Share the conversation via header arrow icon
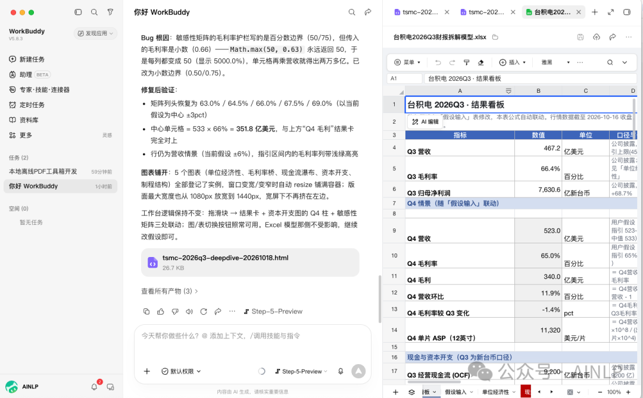Image resolution: width=643 pixels, height=398 pixels. pyautogui.click(x=368, y=12)
